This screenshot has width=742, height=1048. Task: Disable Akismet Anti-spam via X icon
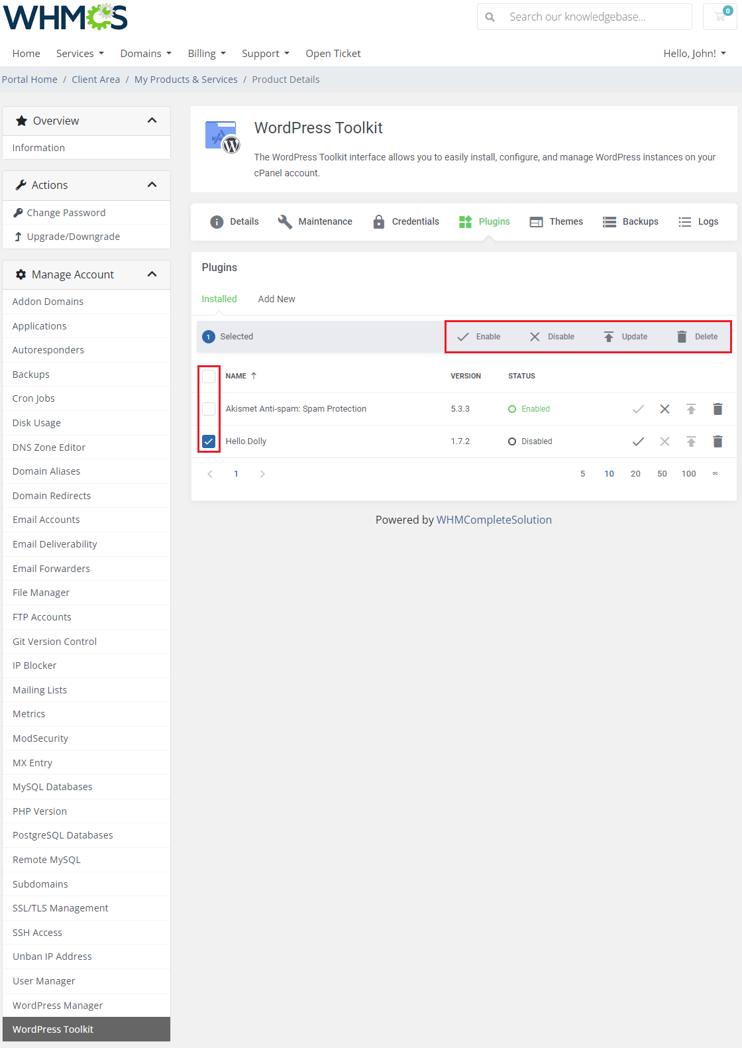point(664,409)
